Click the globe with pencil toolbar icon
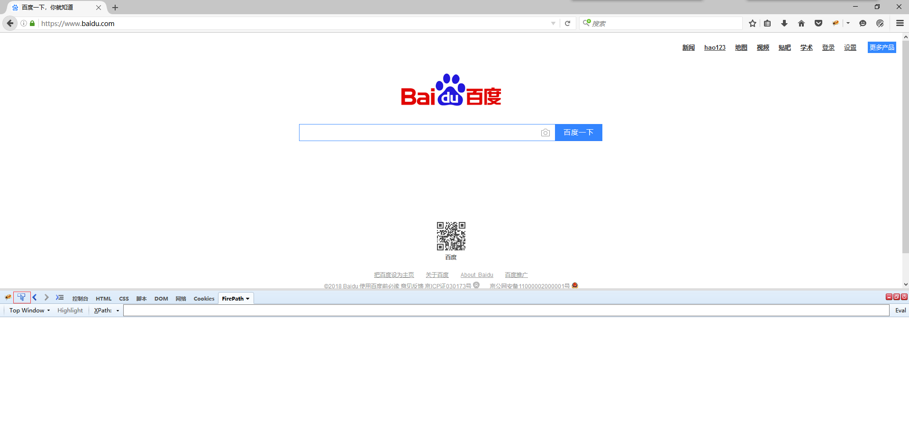 coord(880,23)
